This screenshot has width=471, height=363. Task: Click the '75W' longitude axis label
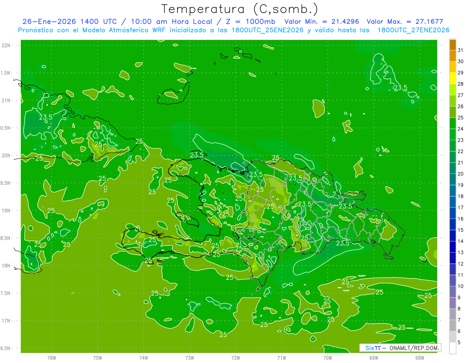(x=97, y=358)
